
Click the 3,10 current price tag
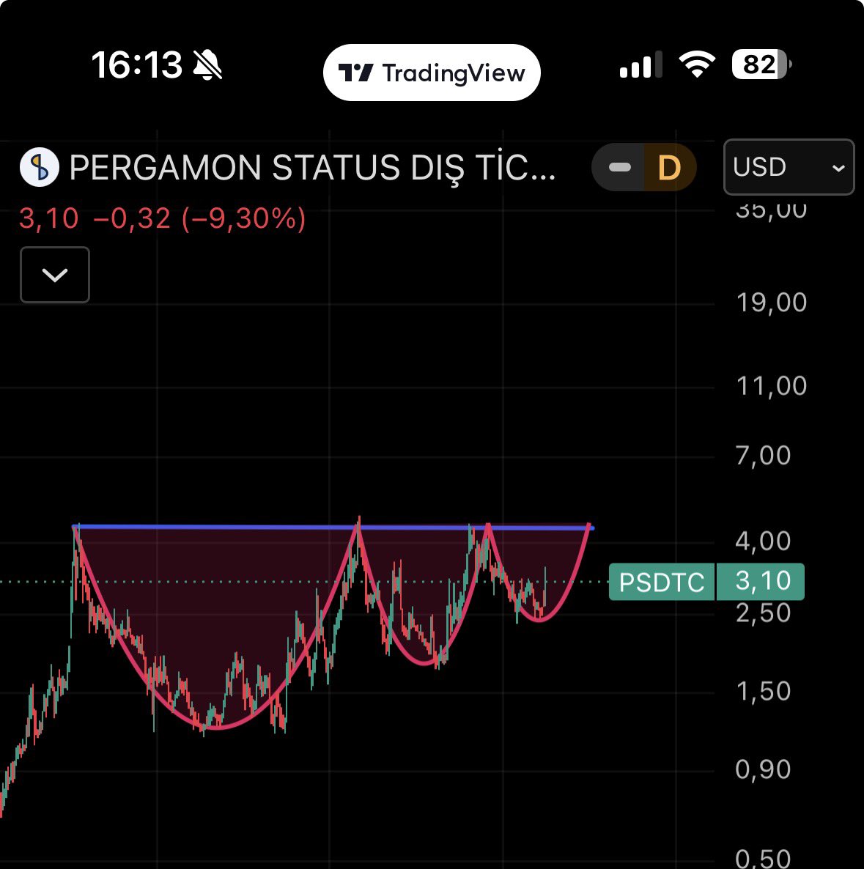[x=761, y=581]
